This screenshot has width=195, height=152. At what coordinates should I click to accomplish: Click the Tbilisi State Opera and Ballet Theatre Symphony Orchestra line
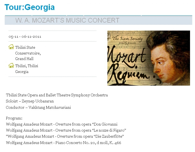57,95
